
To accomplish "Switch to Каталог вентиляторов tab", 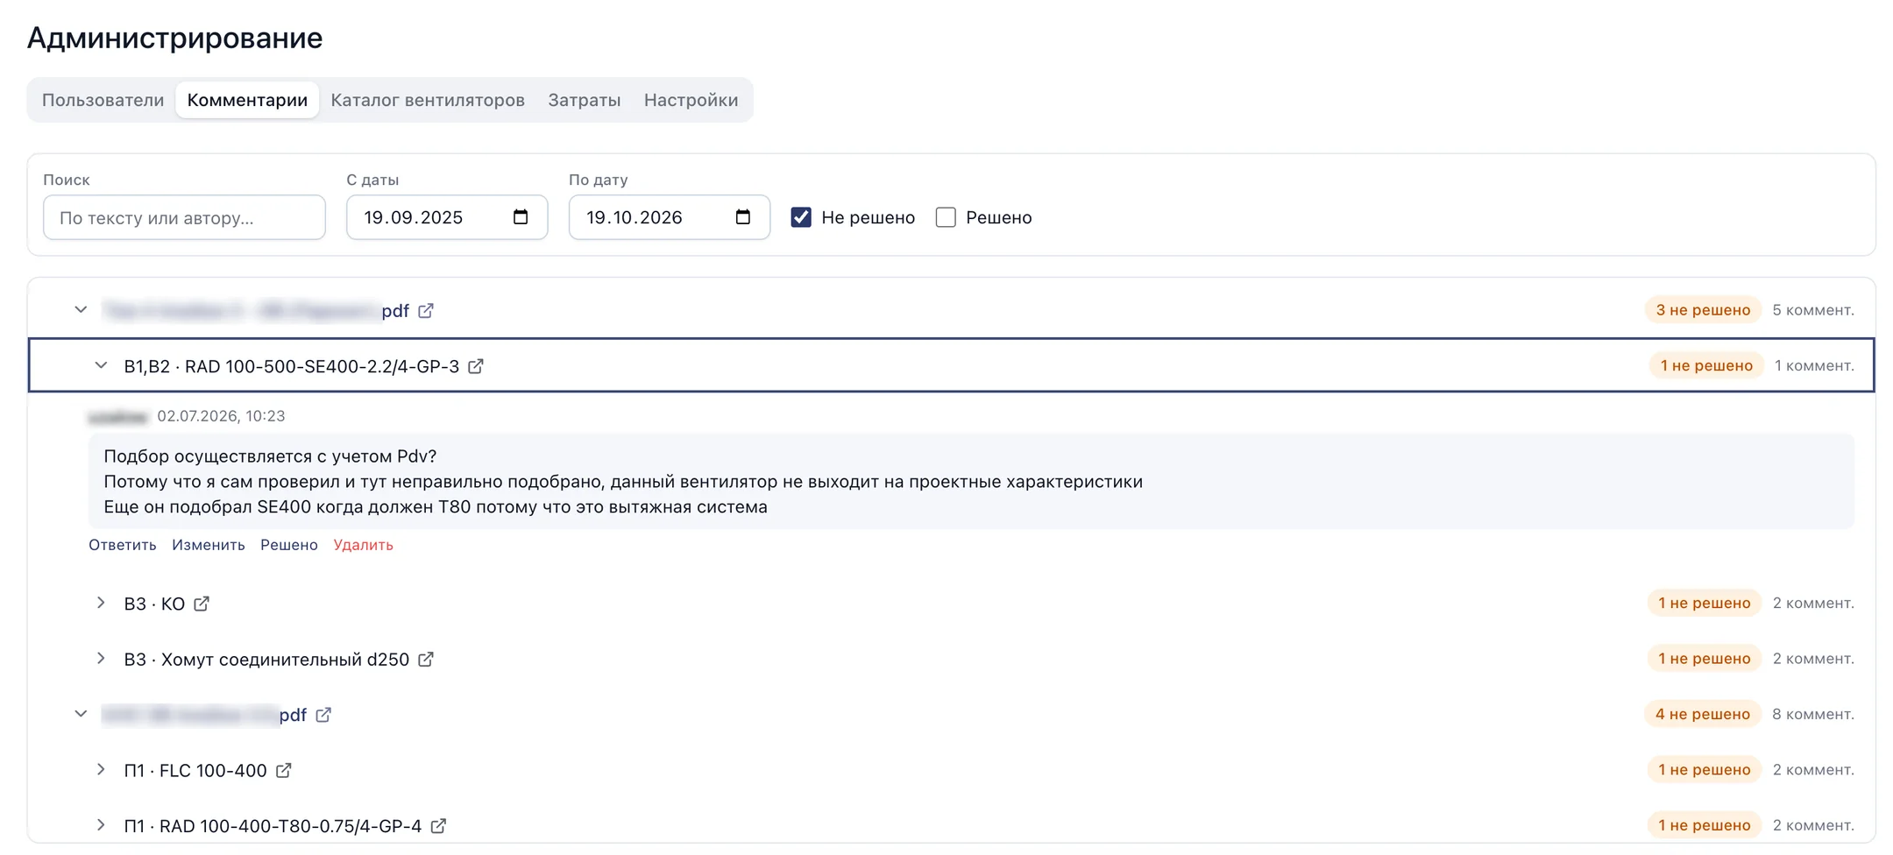I will pos(428,100).
